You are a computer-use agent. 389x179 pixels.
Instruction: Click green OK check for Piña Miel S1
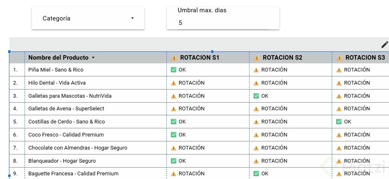174,70
